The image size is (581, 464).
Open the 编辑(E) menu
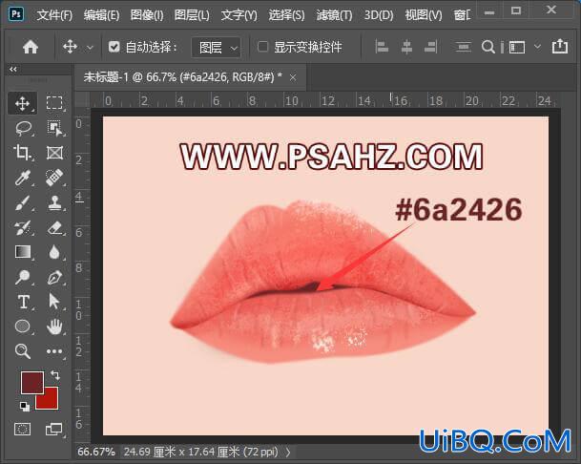point(101,15)
